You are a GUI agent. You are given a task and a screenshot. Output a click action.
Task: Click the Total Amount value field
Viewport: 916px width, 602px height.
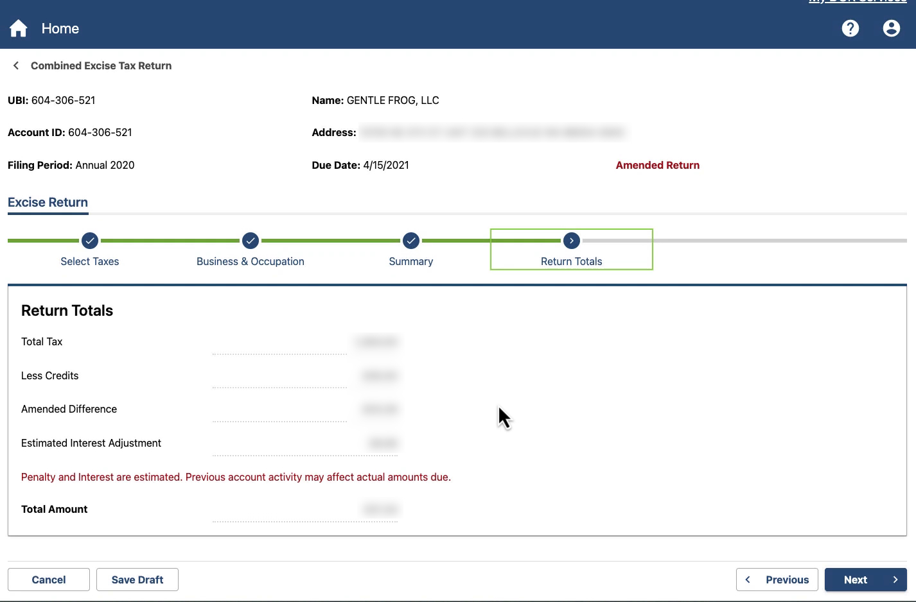tap(305, 510)
